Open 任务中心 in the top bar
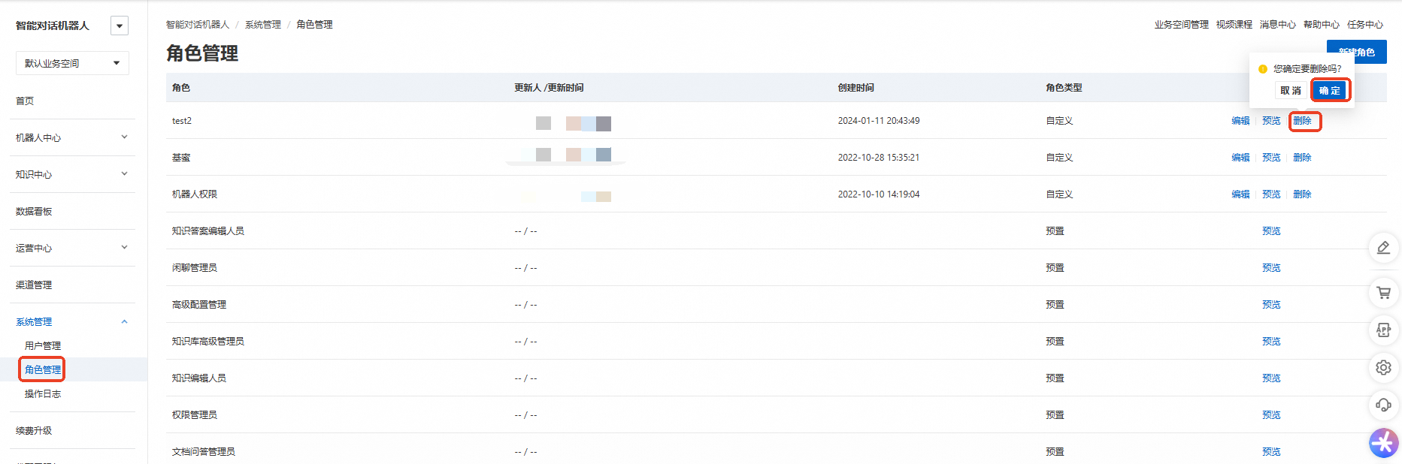This screenshot has height=464, width=1402. 1365,25
